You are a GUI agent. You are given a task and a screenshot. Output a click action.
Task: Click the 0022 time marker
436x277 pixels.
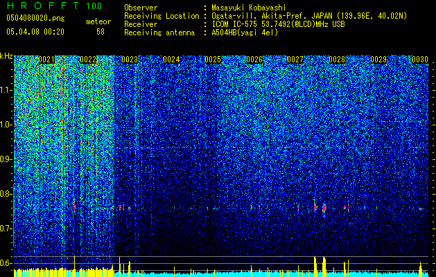[88, 60]
